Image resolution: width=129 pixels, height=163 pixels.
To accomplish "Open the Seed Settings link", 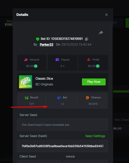I will 95,136.
